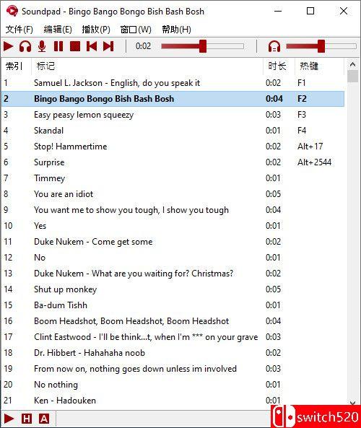Click the microphone record icon
Screen dimensions: 361x428
[x=42, y=46]
